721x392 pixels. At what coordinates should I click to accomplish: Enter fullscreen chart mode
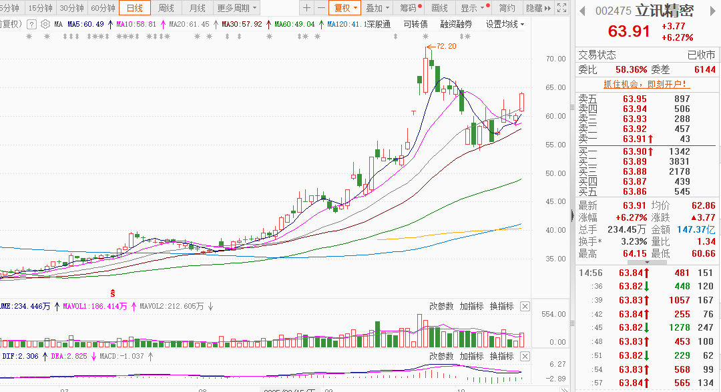pos(562,8)
